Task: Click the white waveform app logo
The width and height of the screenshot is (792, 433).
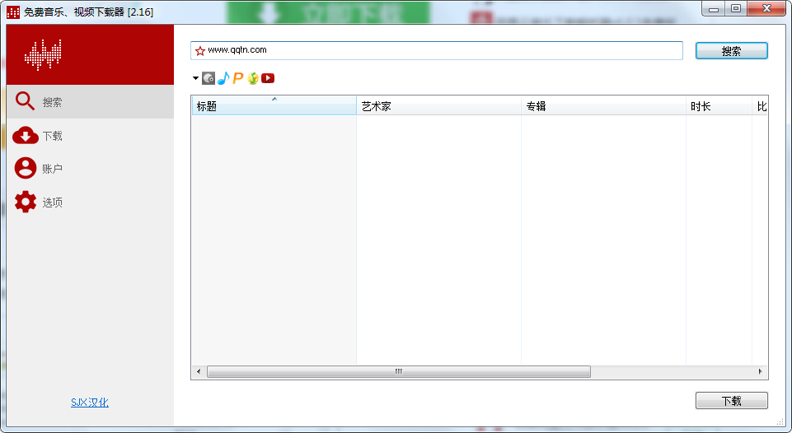Action: (43, 54)
